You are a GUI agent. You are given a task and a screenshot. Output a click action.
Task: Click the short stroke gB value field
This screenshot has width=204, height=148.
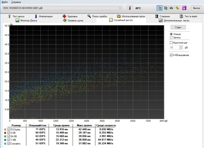pyautogui.click(x=174, y=47)
